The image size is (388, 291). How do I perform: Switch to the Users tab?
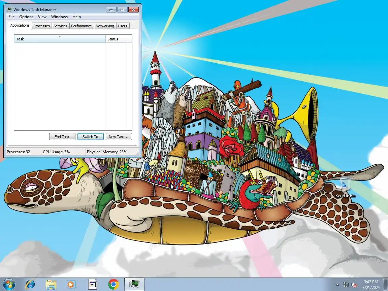pyautogui.click(x=123, y=26)
